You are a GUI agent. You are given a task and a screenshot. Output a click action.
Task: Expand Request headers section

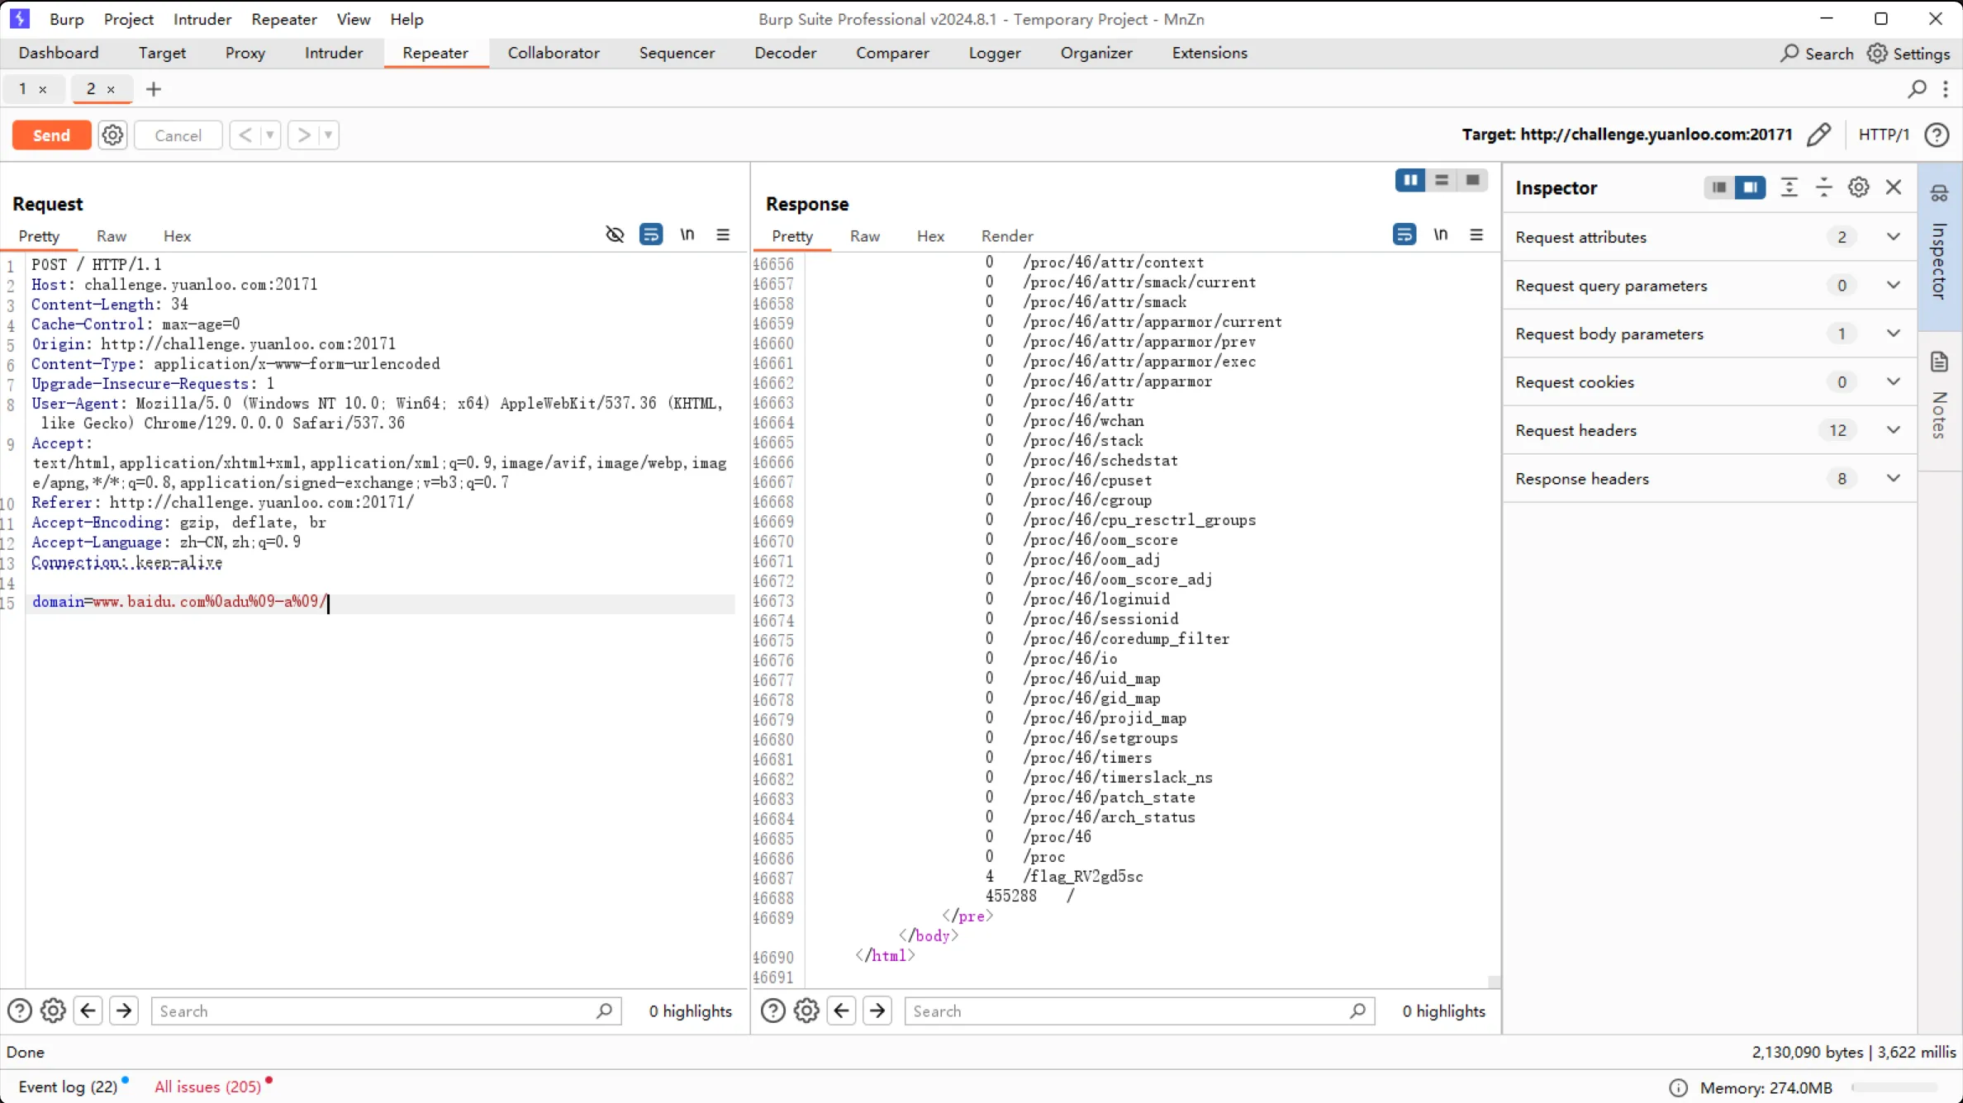click(x=1893, y=430)
